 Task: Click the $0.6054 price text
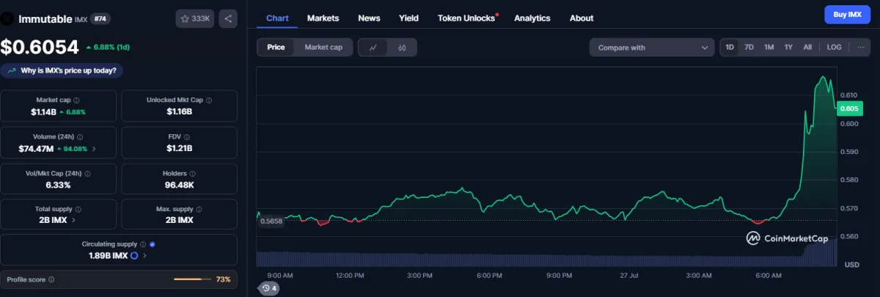[x=40, y=47]
